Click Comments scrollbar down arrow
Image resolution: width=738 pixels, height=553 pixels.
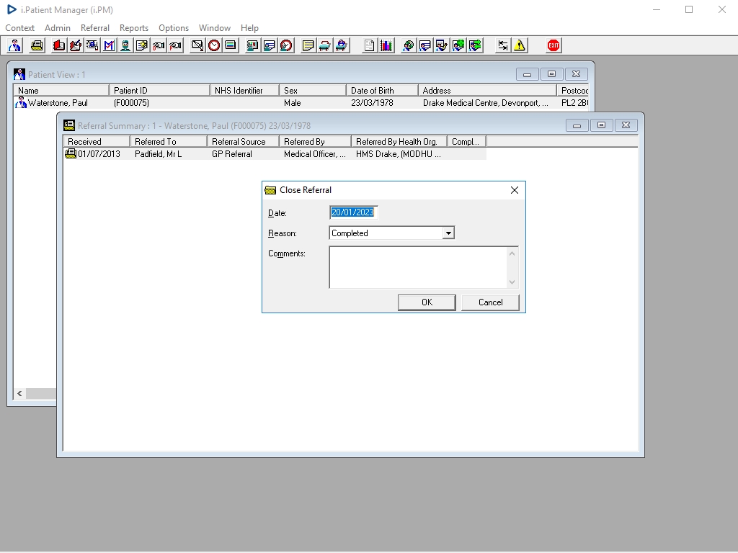coord(512,282)
